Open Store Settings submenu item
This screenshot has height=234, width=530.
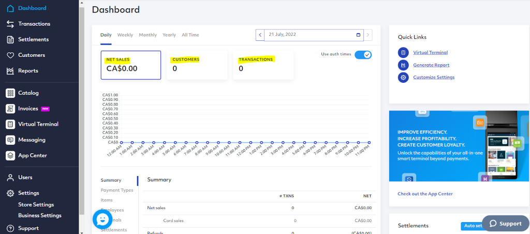click(x=36, y=204)
